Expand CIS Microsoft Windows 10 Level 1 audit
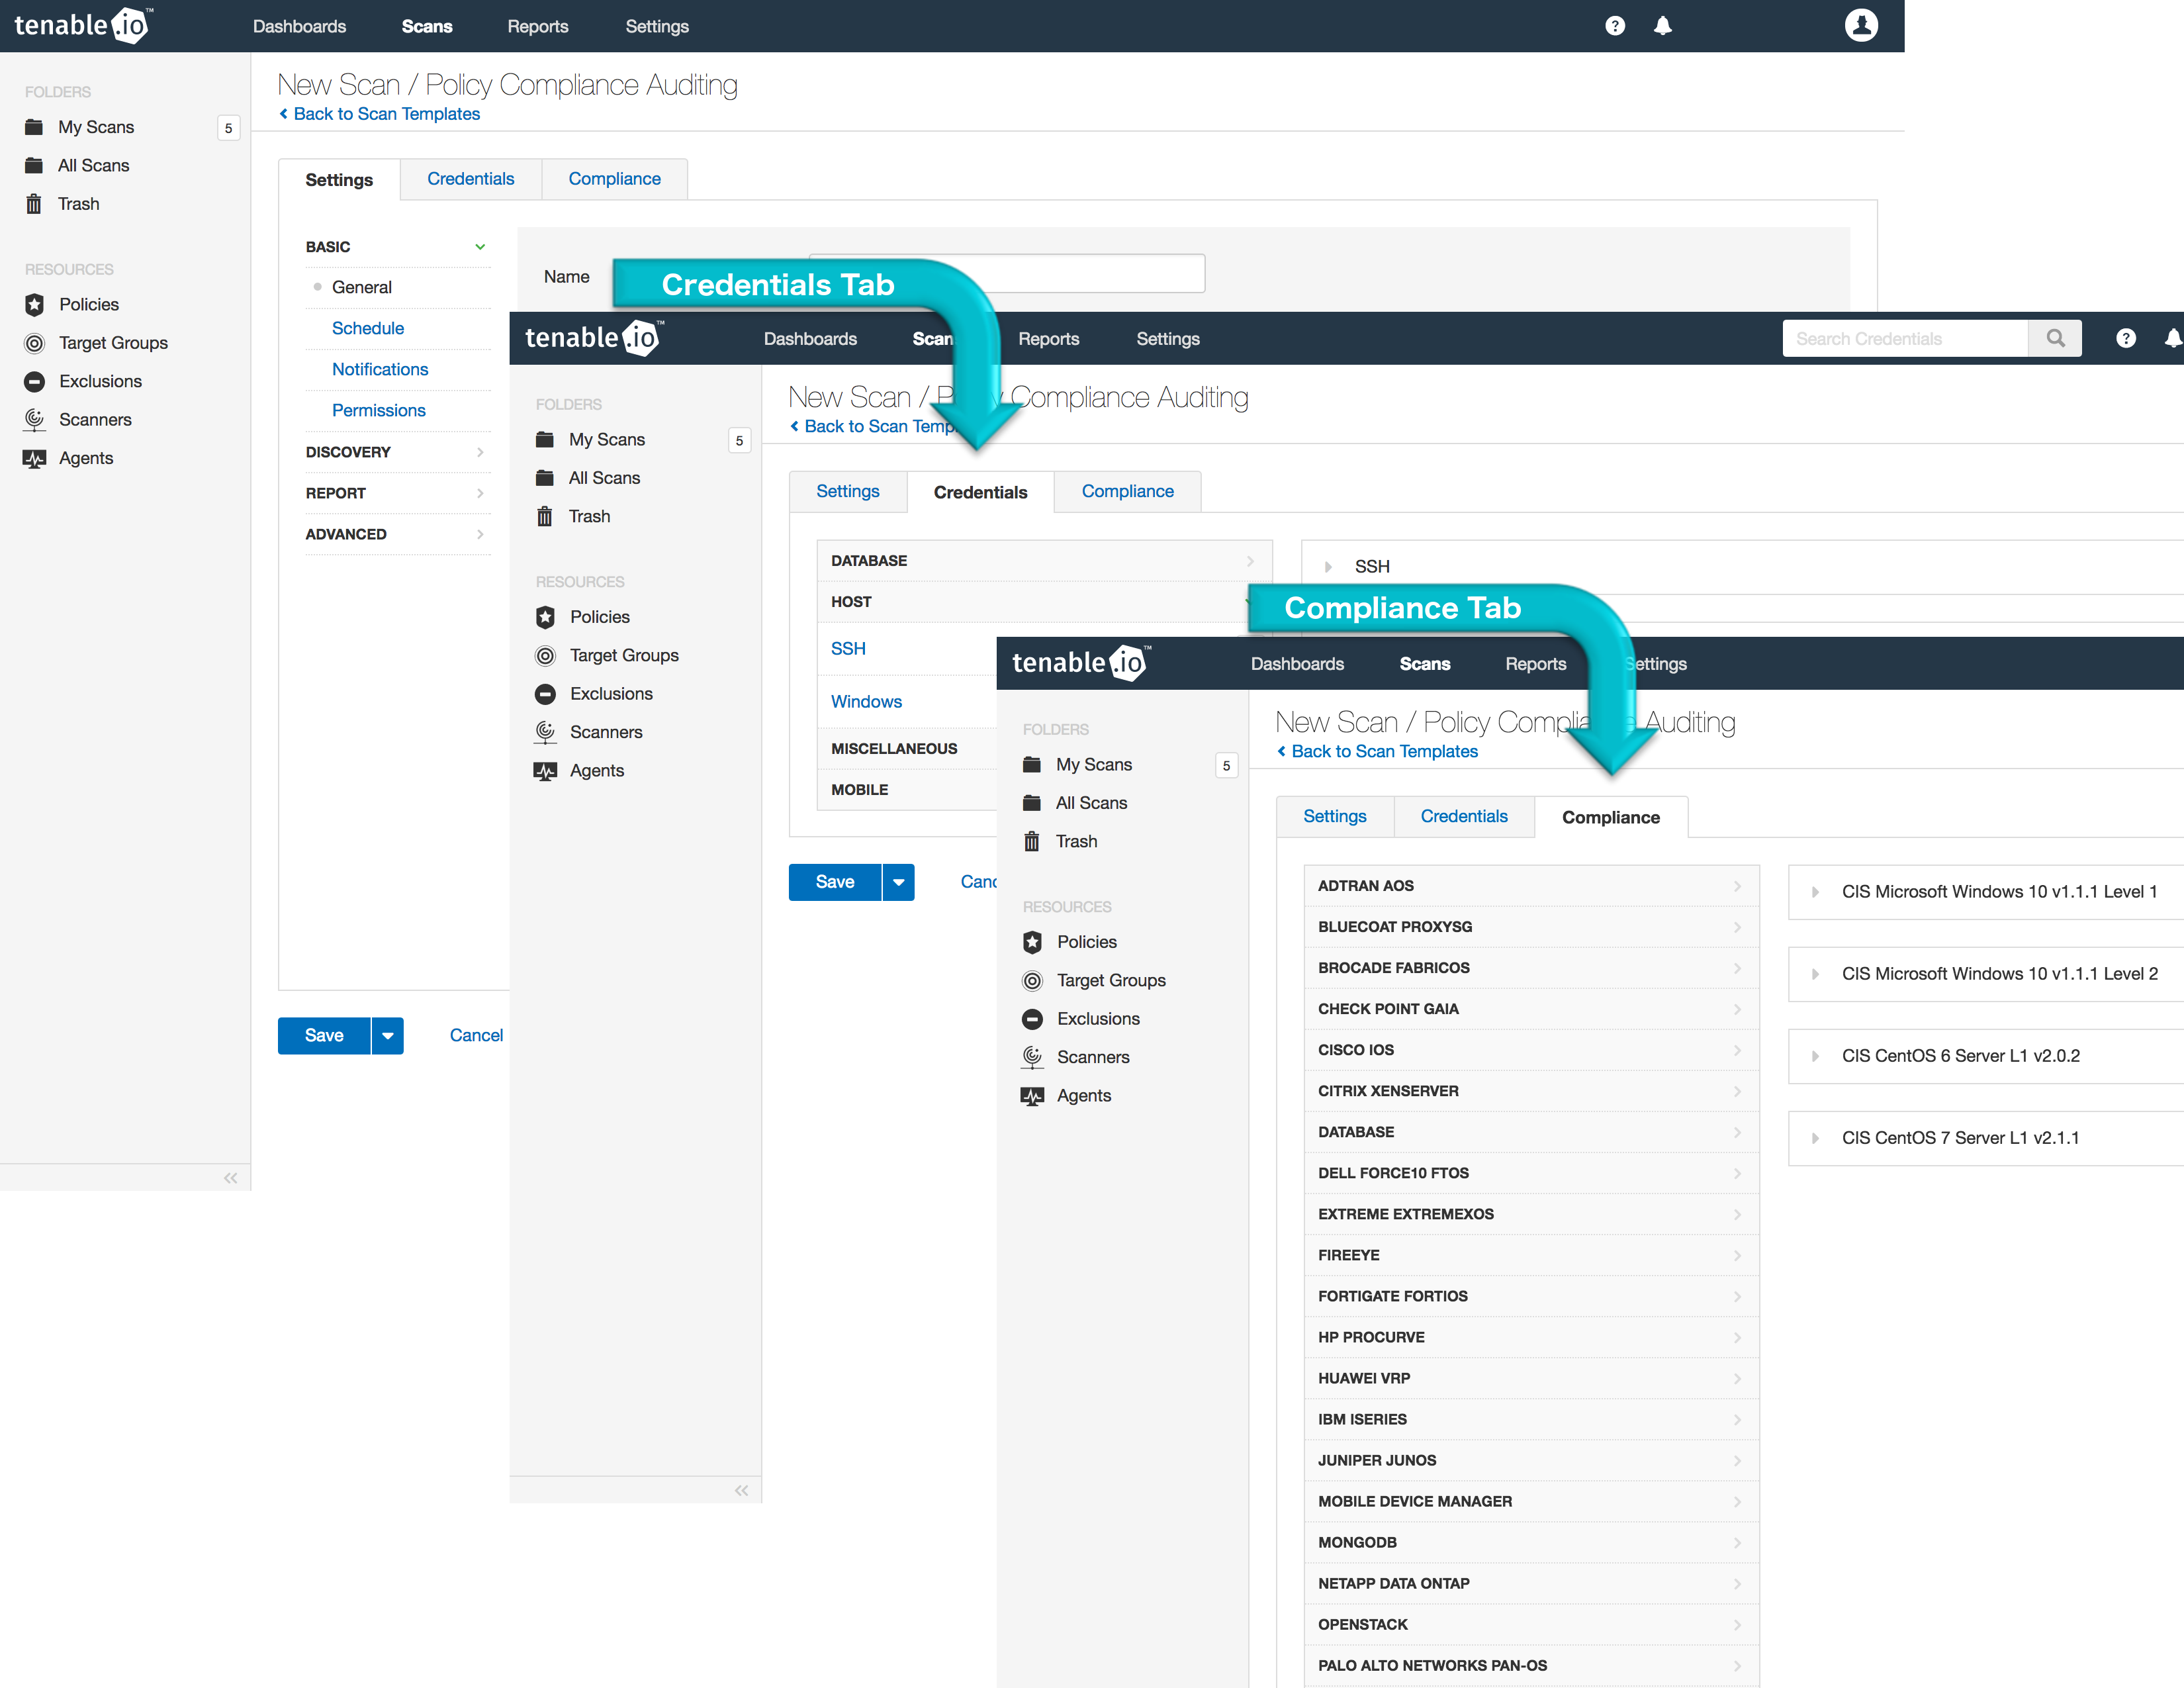Image resolution: width=2184 pixels, height=1688 pixels. pyautogui.click(x=1815, y=892)
